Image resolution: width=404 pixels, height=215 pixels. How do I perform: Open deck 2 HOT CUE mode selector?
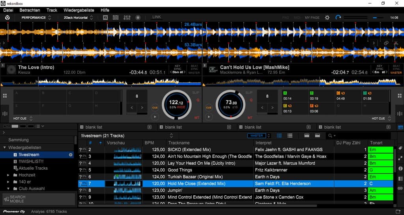[382, 119]
